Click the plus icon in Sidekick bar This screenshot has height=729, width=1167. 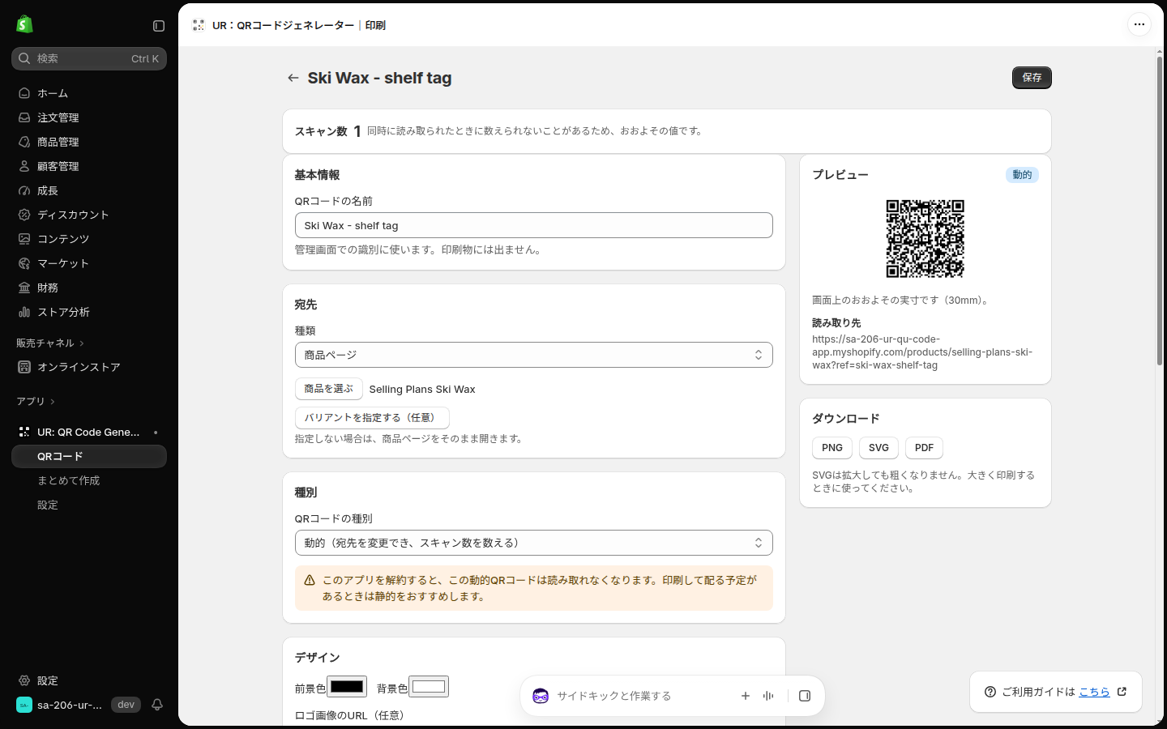746,696
